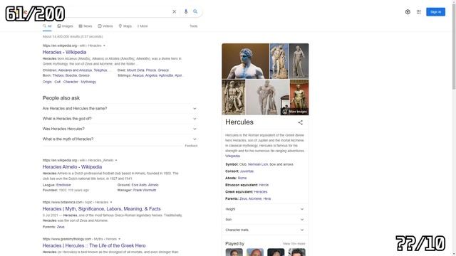Select the All results tab

tap(47, 26)
